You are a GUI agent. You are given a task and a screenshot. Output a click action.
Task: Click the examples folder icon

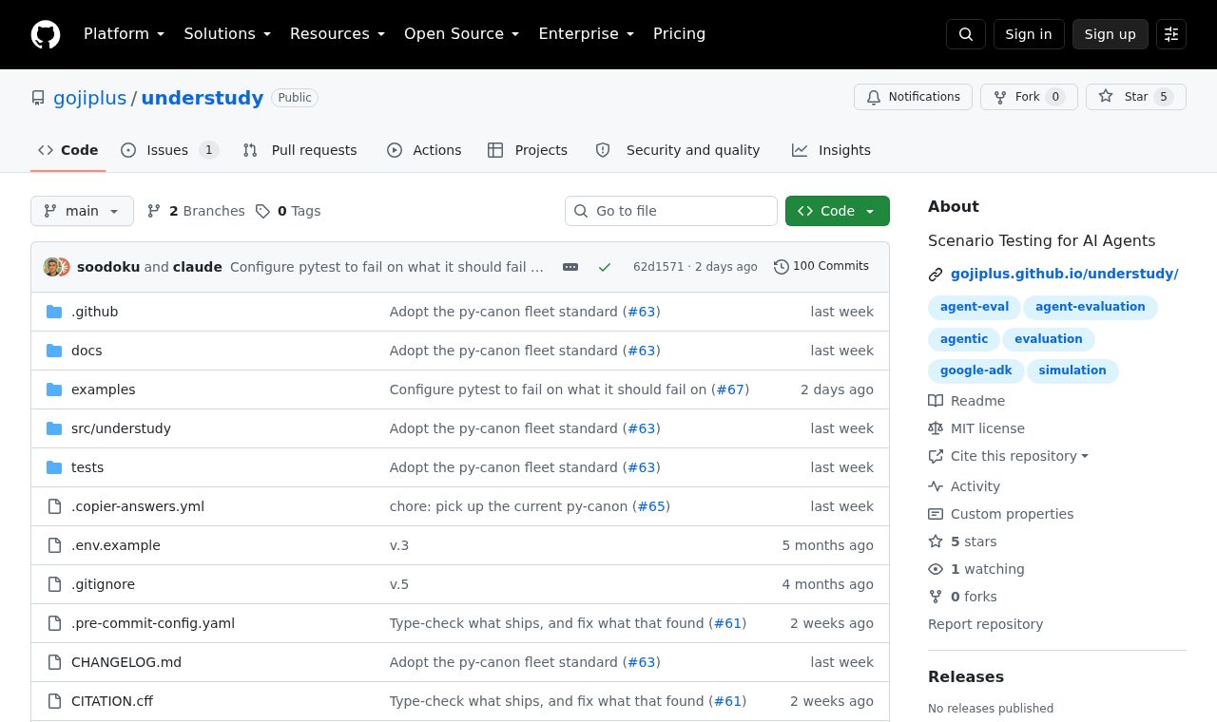tap(54, 389)
